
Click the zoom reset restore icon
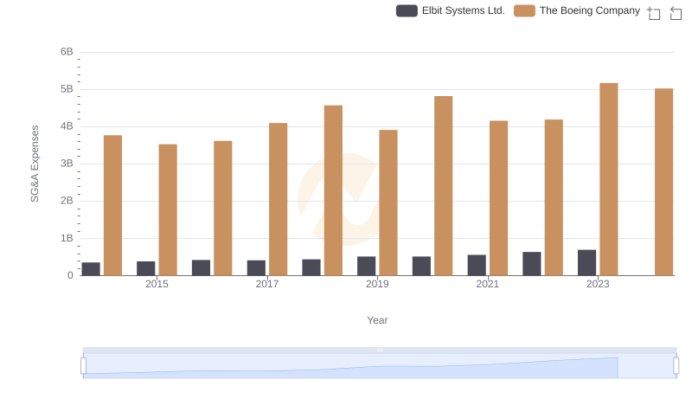(x=676, y=13)
